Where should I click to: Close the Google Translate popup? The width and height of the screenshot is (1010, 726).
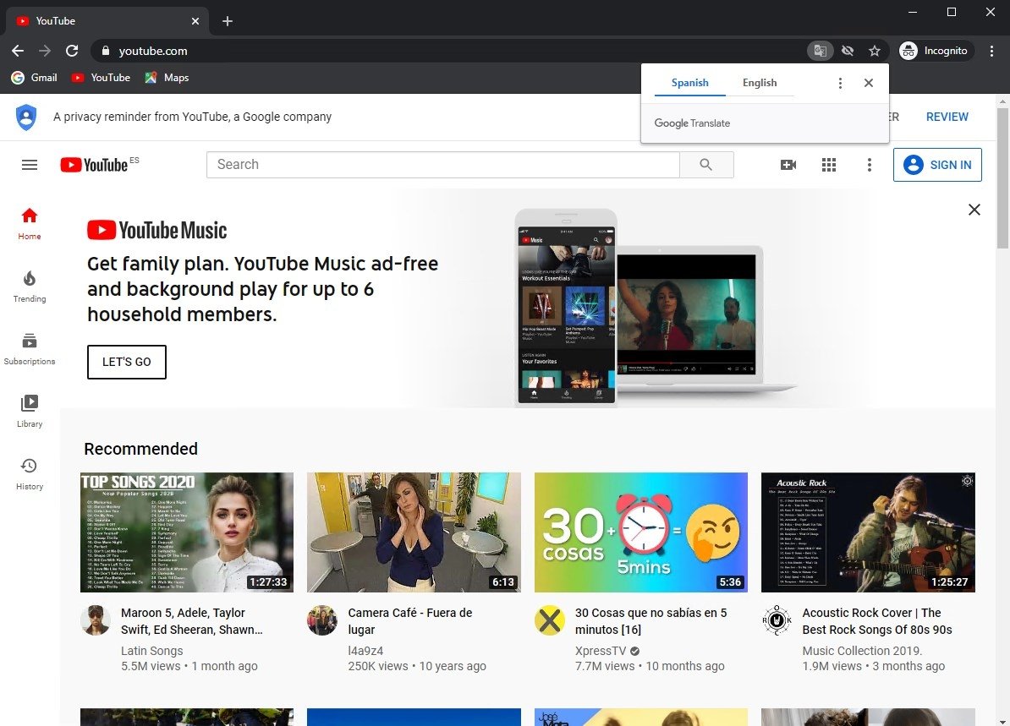pos(868,83)
